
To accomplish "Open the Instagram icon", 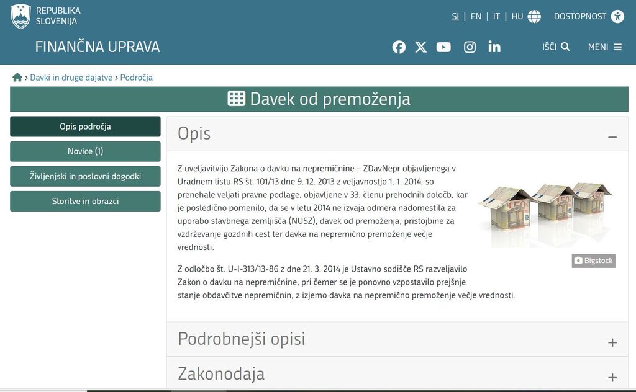I will [470, 47].
